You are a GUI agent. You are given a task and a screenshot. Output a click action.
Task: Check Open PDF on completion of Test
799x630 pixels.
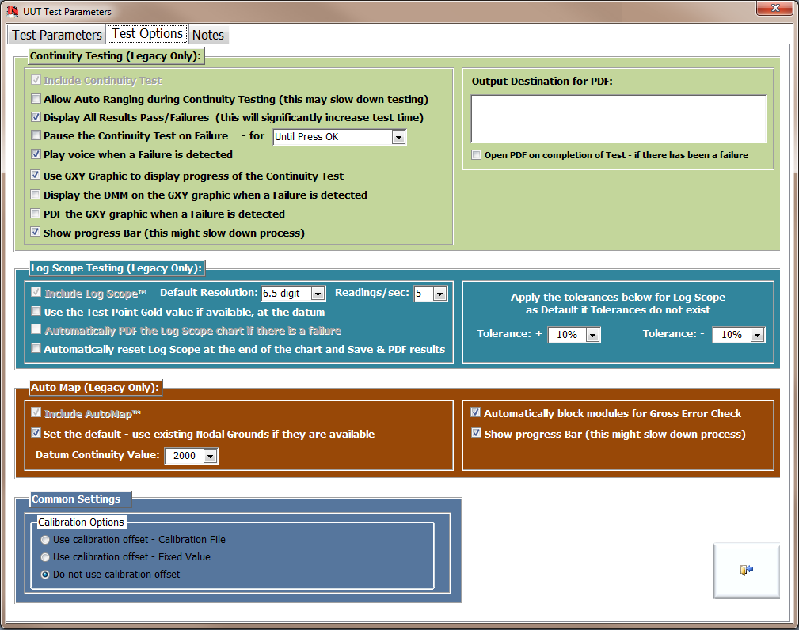[x=477, y=156]
